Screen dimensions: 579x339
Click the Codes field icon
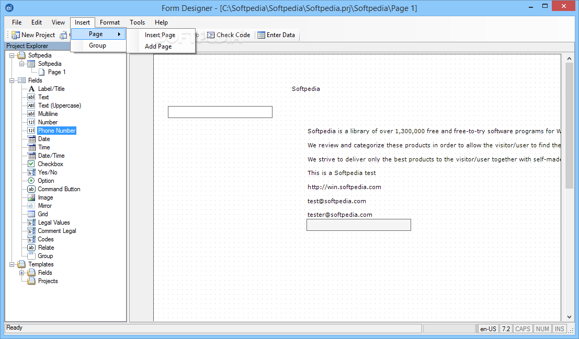[31, 239]
